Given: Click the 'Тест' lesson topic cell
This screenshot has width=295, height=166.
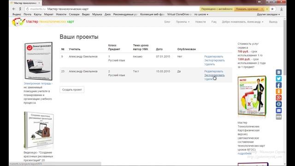Looking at the screenshot, I should pos(136,71).
